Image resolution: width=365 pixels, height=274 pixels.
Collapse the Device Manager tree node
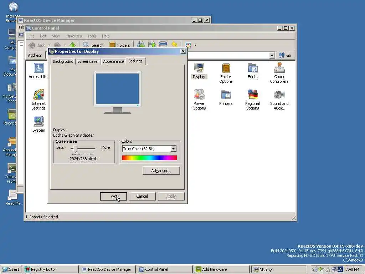tap(21, 44)
